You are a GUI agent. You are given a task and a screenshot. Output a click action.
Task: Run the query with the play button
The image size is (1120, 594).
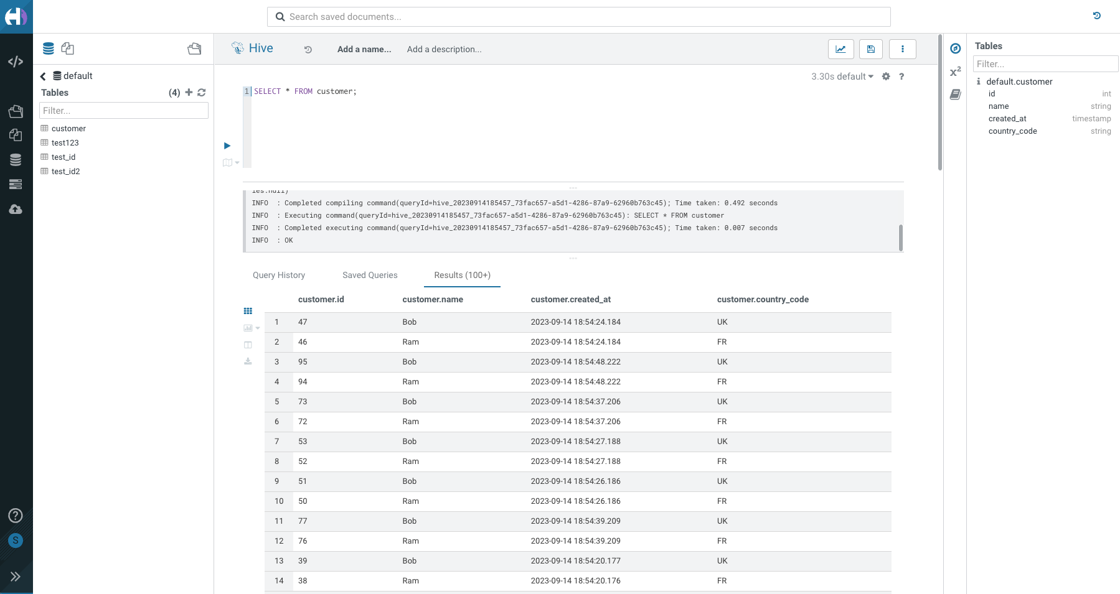(227, 146)
